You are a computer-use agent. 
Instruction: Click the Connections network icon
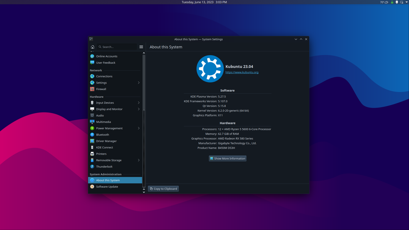[92, 76]
